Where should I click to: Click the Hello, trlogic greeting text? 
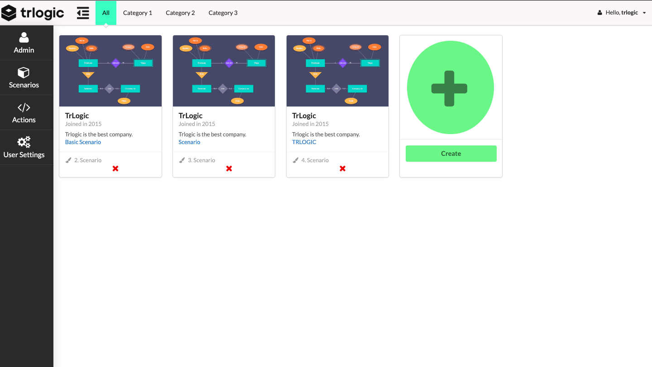tap(622, 13)
